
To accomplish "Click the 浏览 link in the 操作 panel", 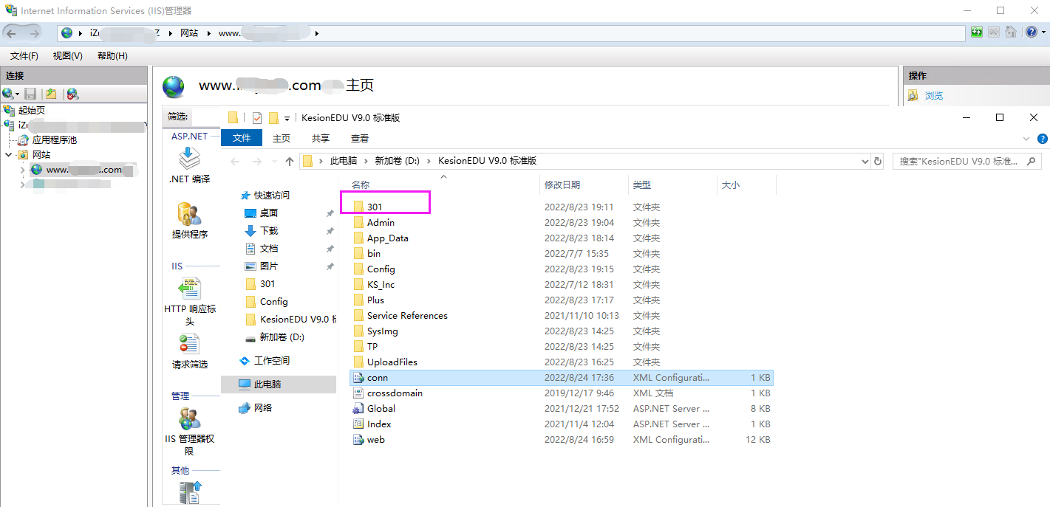I will [934, 96].
